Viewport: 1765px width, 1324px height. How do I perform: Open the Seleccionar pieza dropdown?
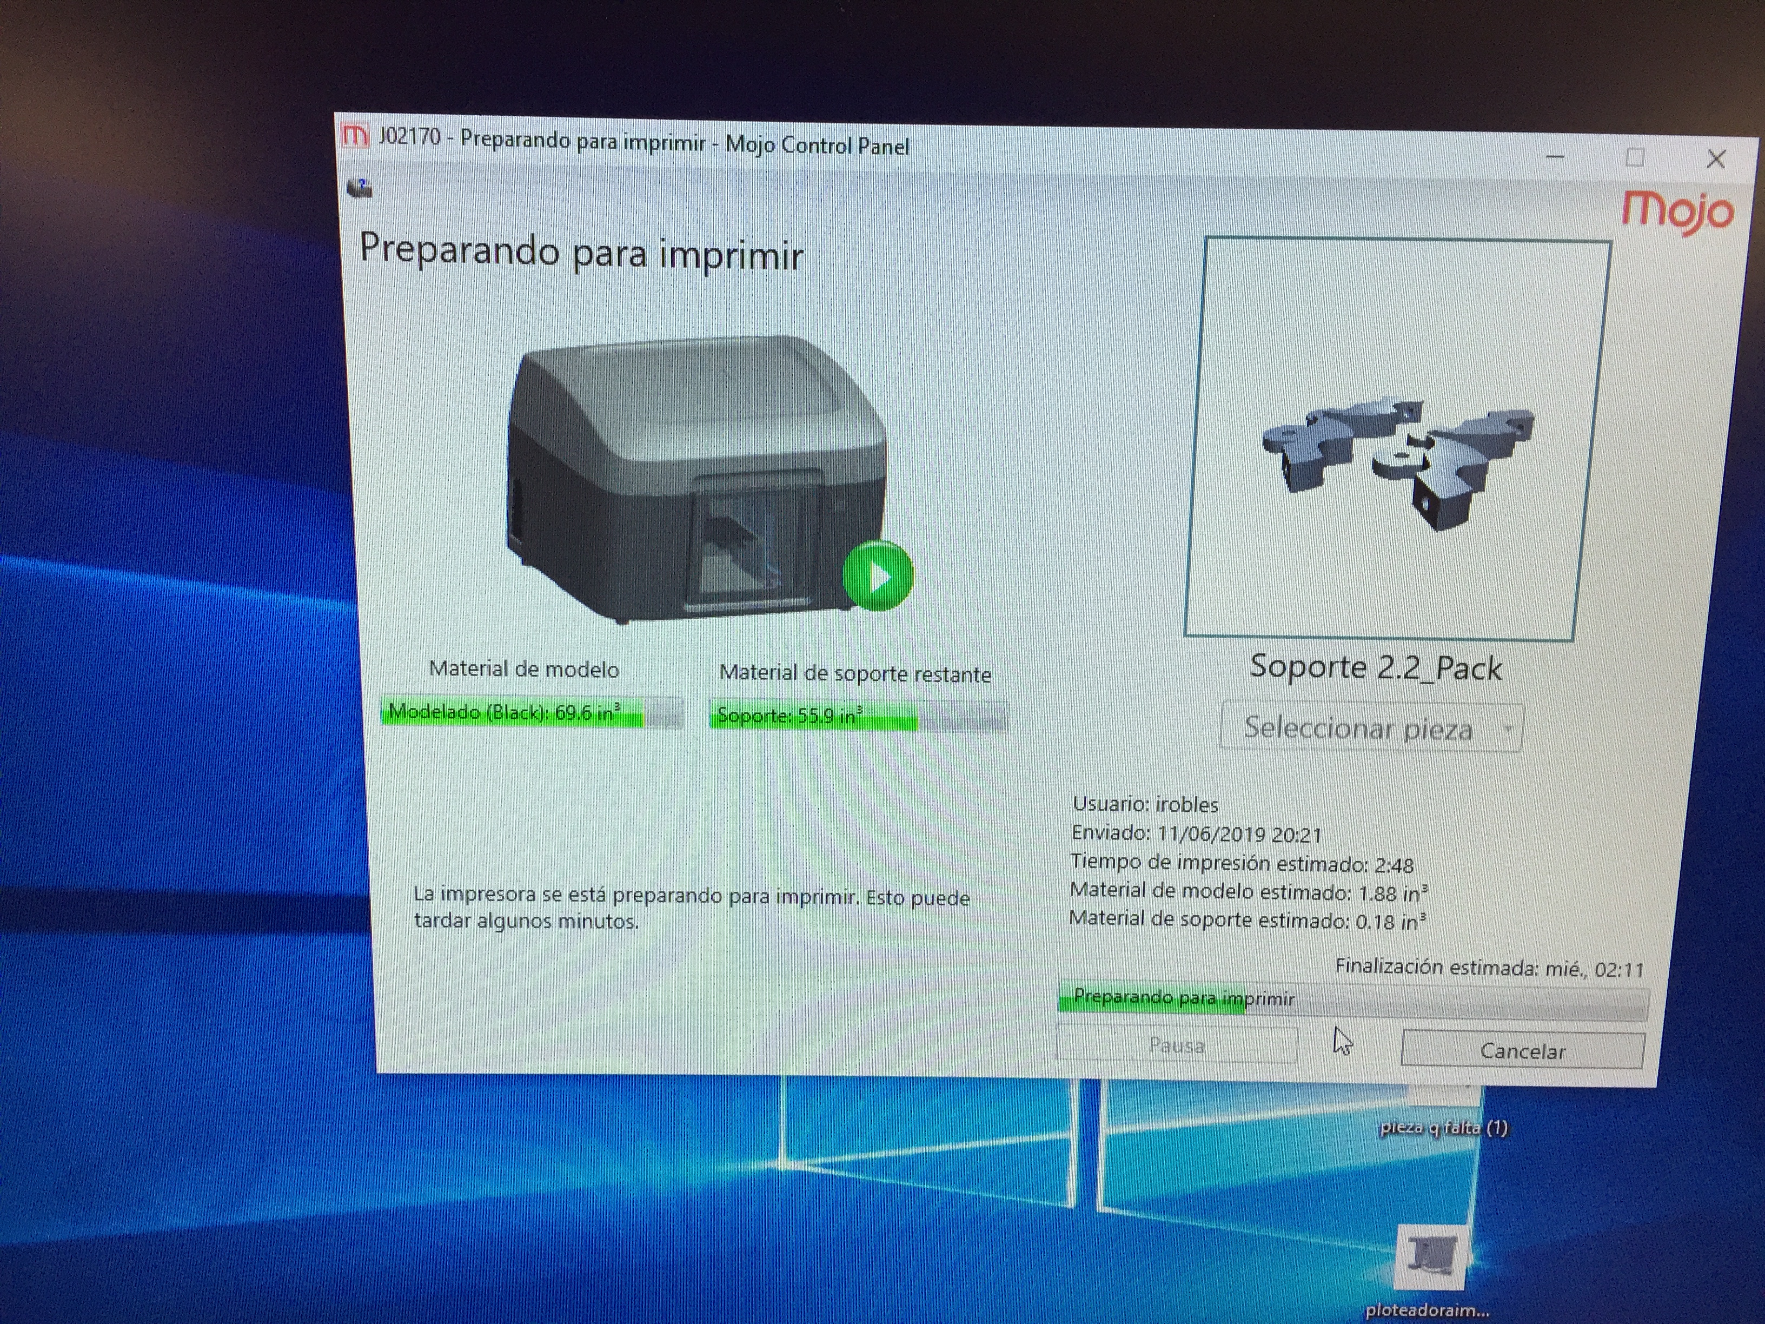coord(1371,727)
